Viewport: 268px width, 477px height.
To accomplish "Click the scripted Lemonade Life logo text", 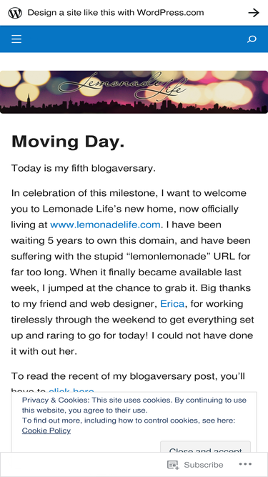I will pos(122,84).
